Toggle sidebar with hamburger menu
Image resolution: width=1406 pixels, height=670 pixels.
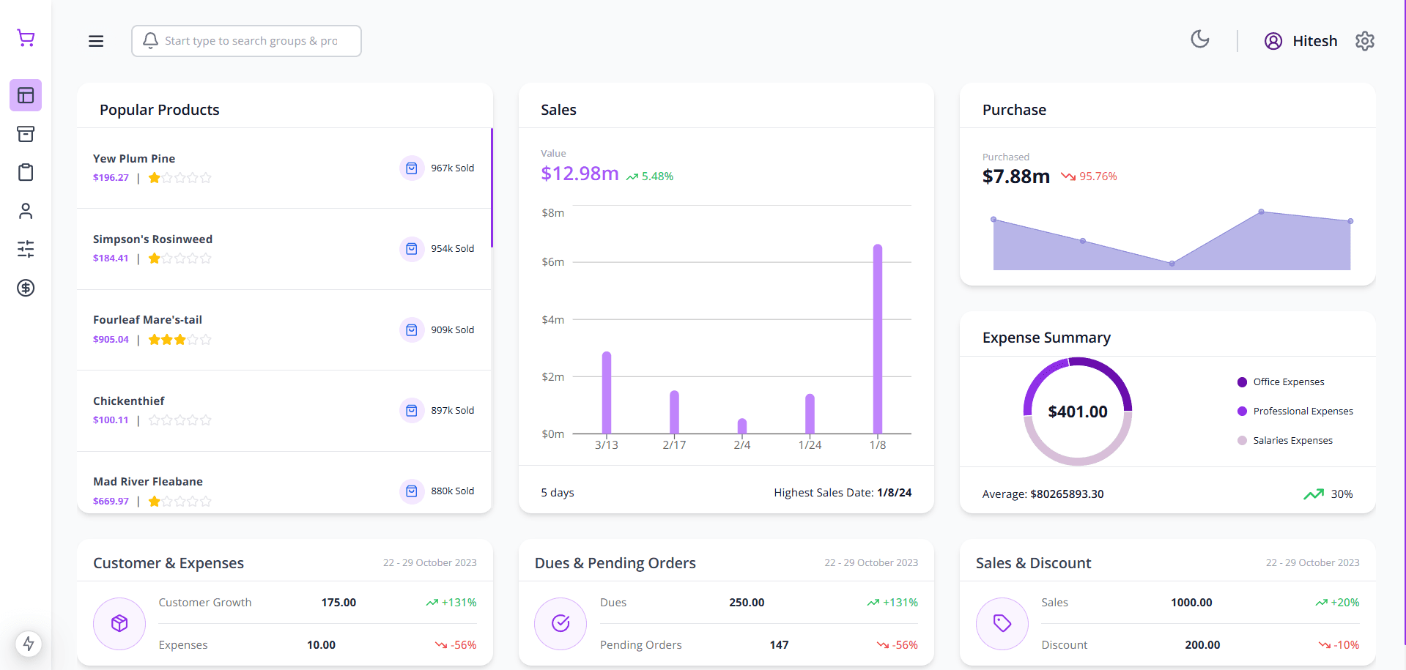click(x=96, y=41)
